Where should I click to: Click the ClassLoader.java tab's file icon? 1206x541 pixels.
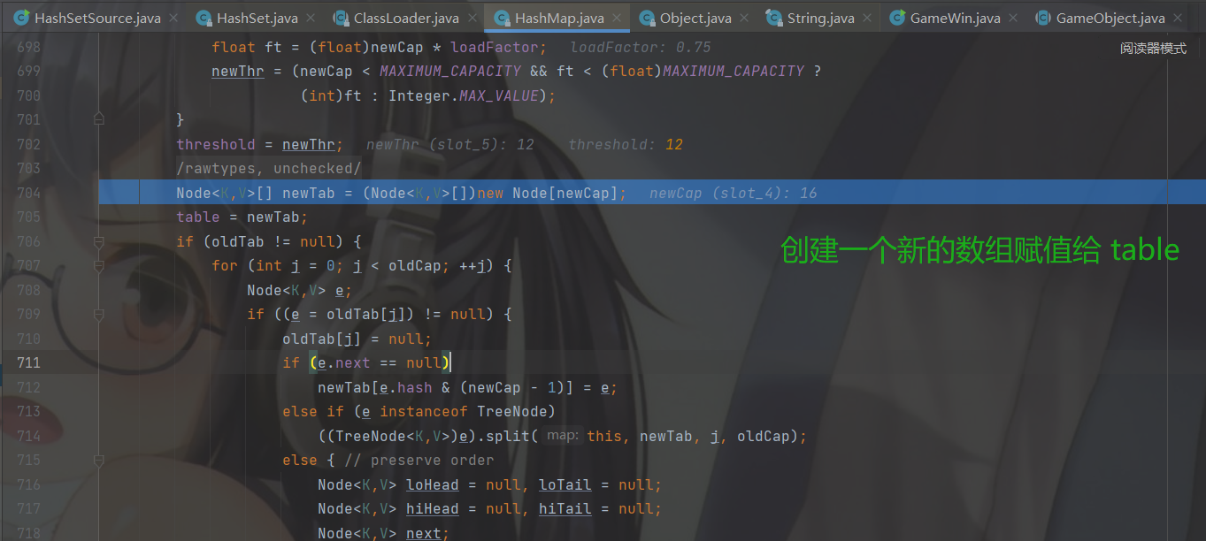click(x=341, y=18)
